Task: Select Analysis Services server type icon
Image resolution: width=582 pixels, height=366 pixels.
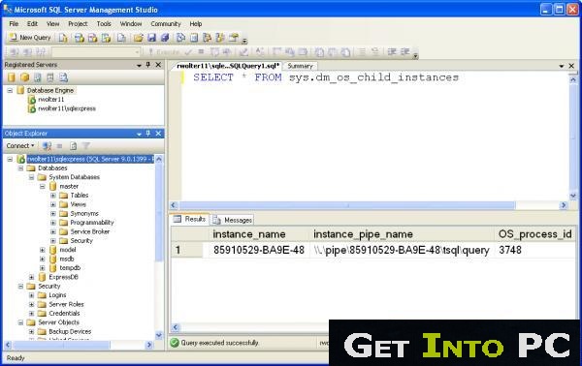Action: 24,77
